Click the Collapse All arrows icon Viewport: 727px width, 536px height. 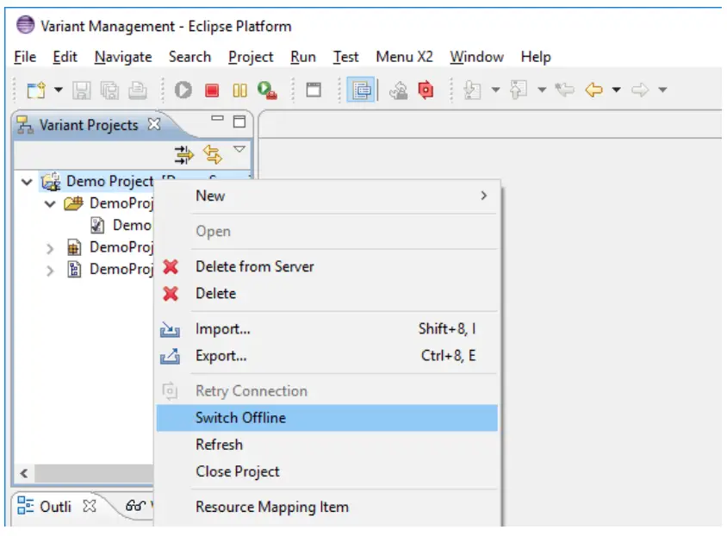183,155
